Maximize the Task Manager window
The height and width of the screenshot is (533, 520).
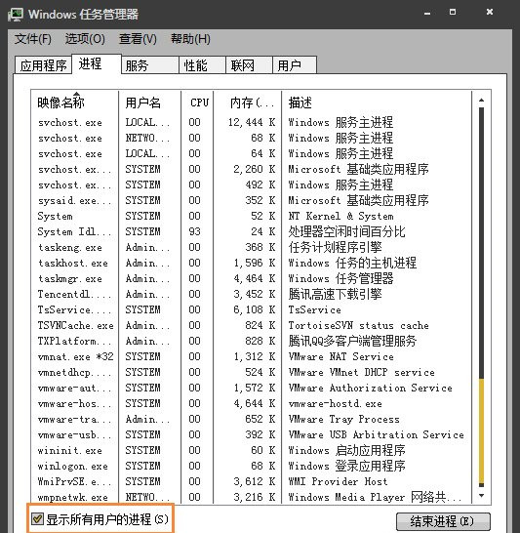[x=453, y=13]
